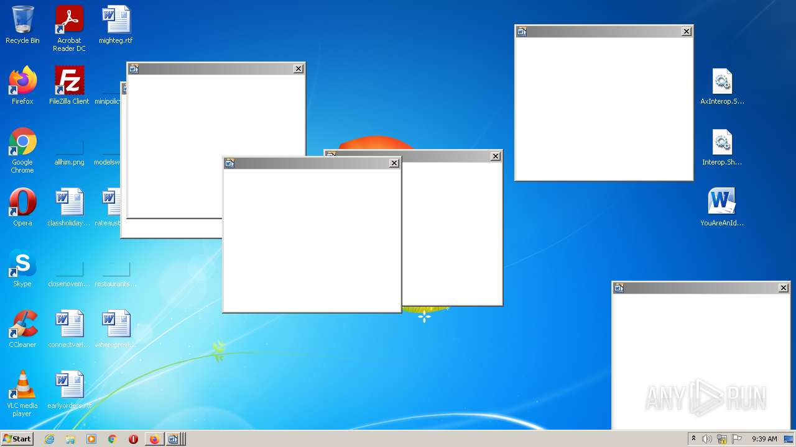796x447 pixels.
Task: Switch to the Firefox taskbar button
Action: pos(154,439)
